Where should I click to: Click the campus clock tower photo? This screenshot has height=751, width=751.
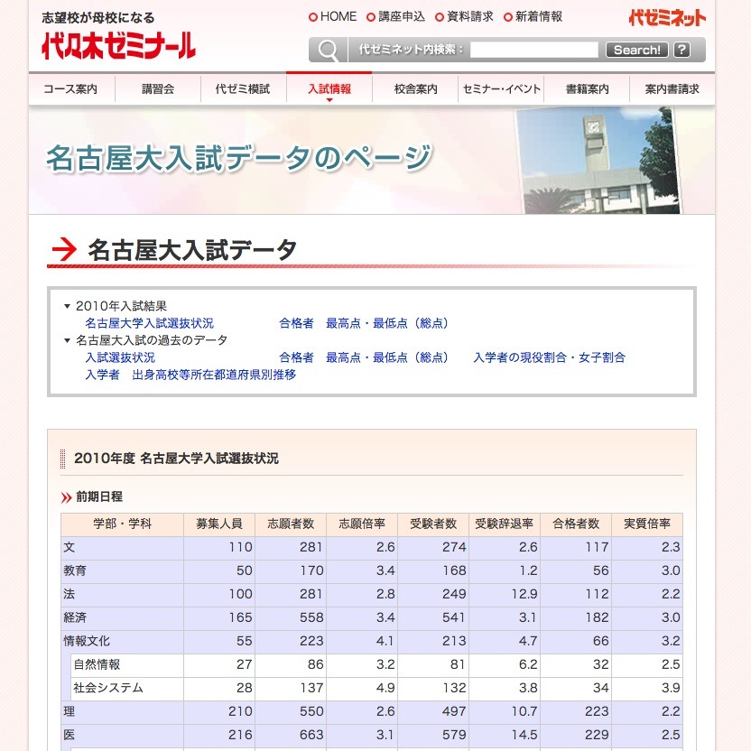pyautogui.click(x=598, y=161)
